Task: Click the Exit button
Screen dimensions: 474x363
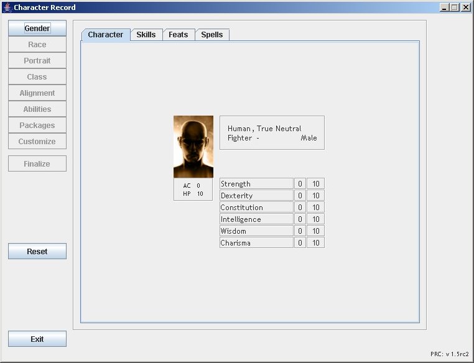Action: tap(37, 339)
